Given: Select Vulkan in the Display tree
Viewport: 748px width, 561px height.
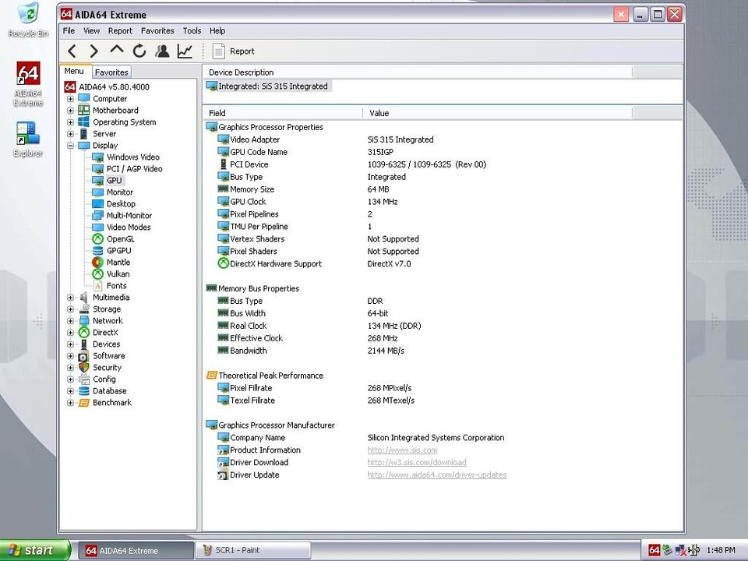Looking at the screenshot, I should click(118, 274).
